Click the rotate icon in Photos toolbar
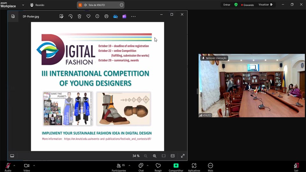This screenshot has height=172, width=306. coord(70,16)
